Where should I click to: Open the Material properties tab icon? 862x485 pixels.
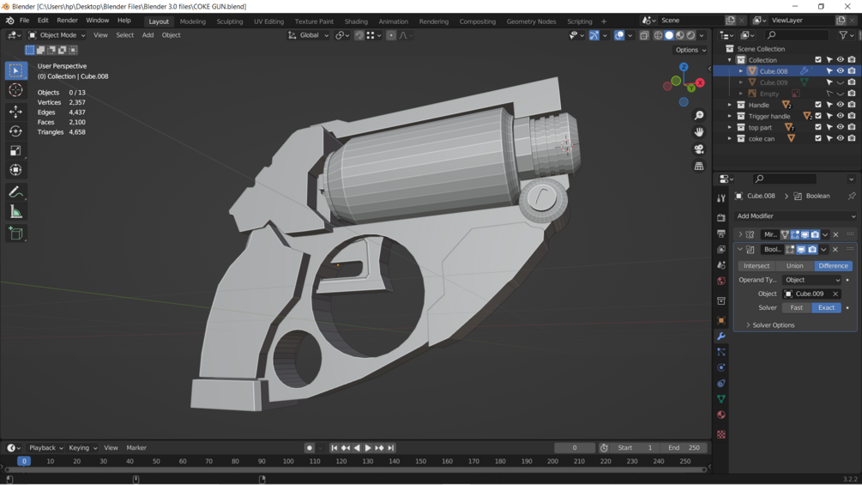pyautogui.click(x=721, y=415)
